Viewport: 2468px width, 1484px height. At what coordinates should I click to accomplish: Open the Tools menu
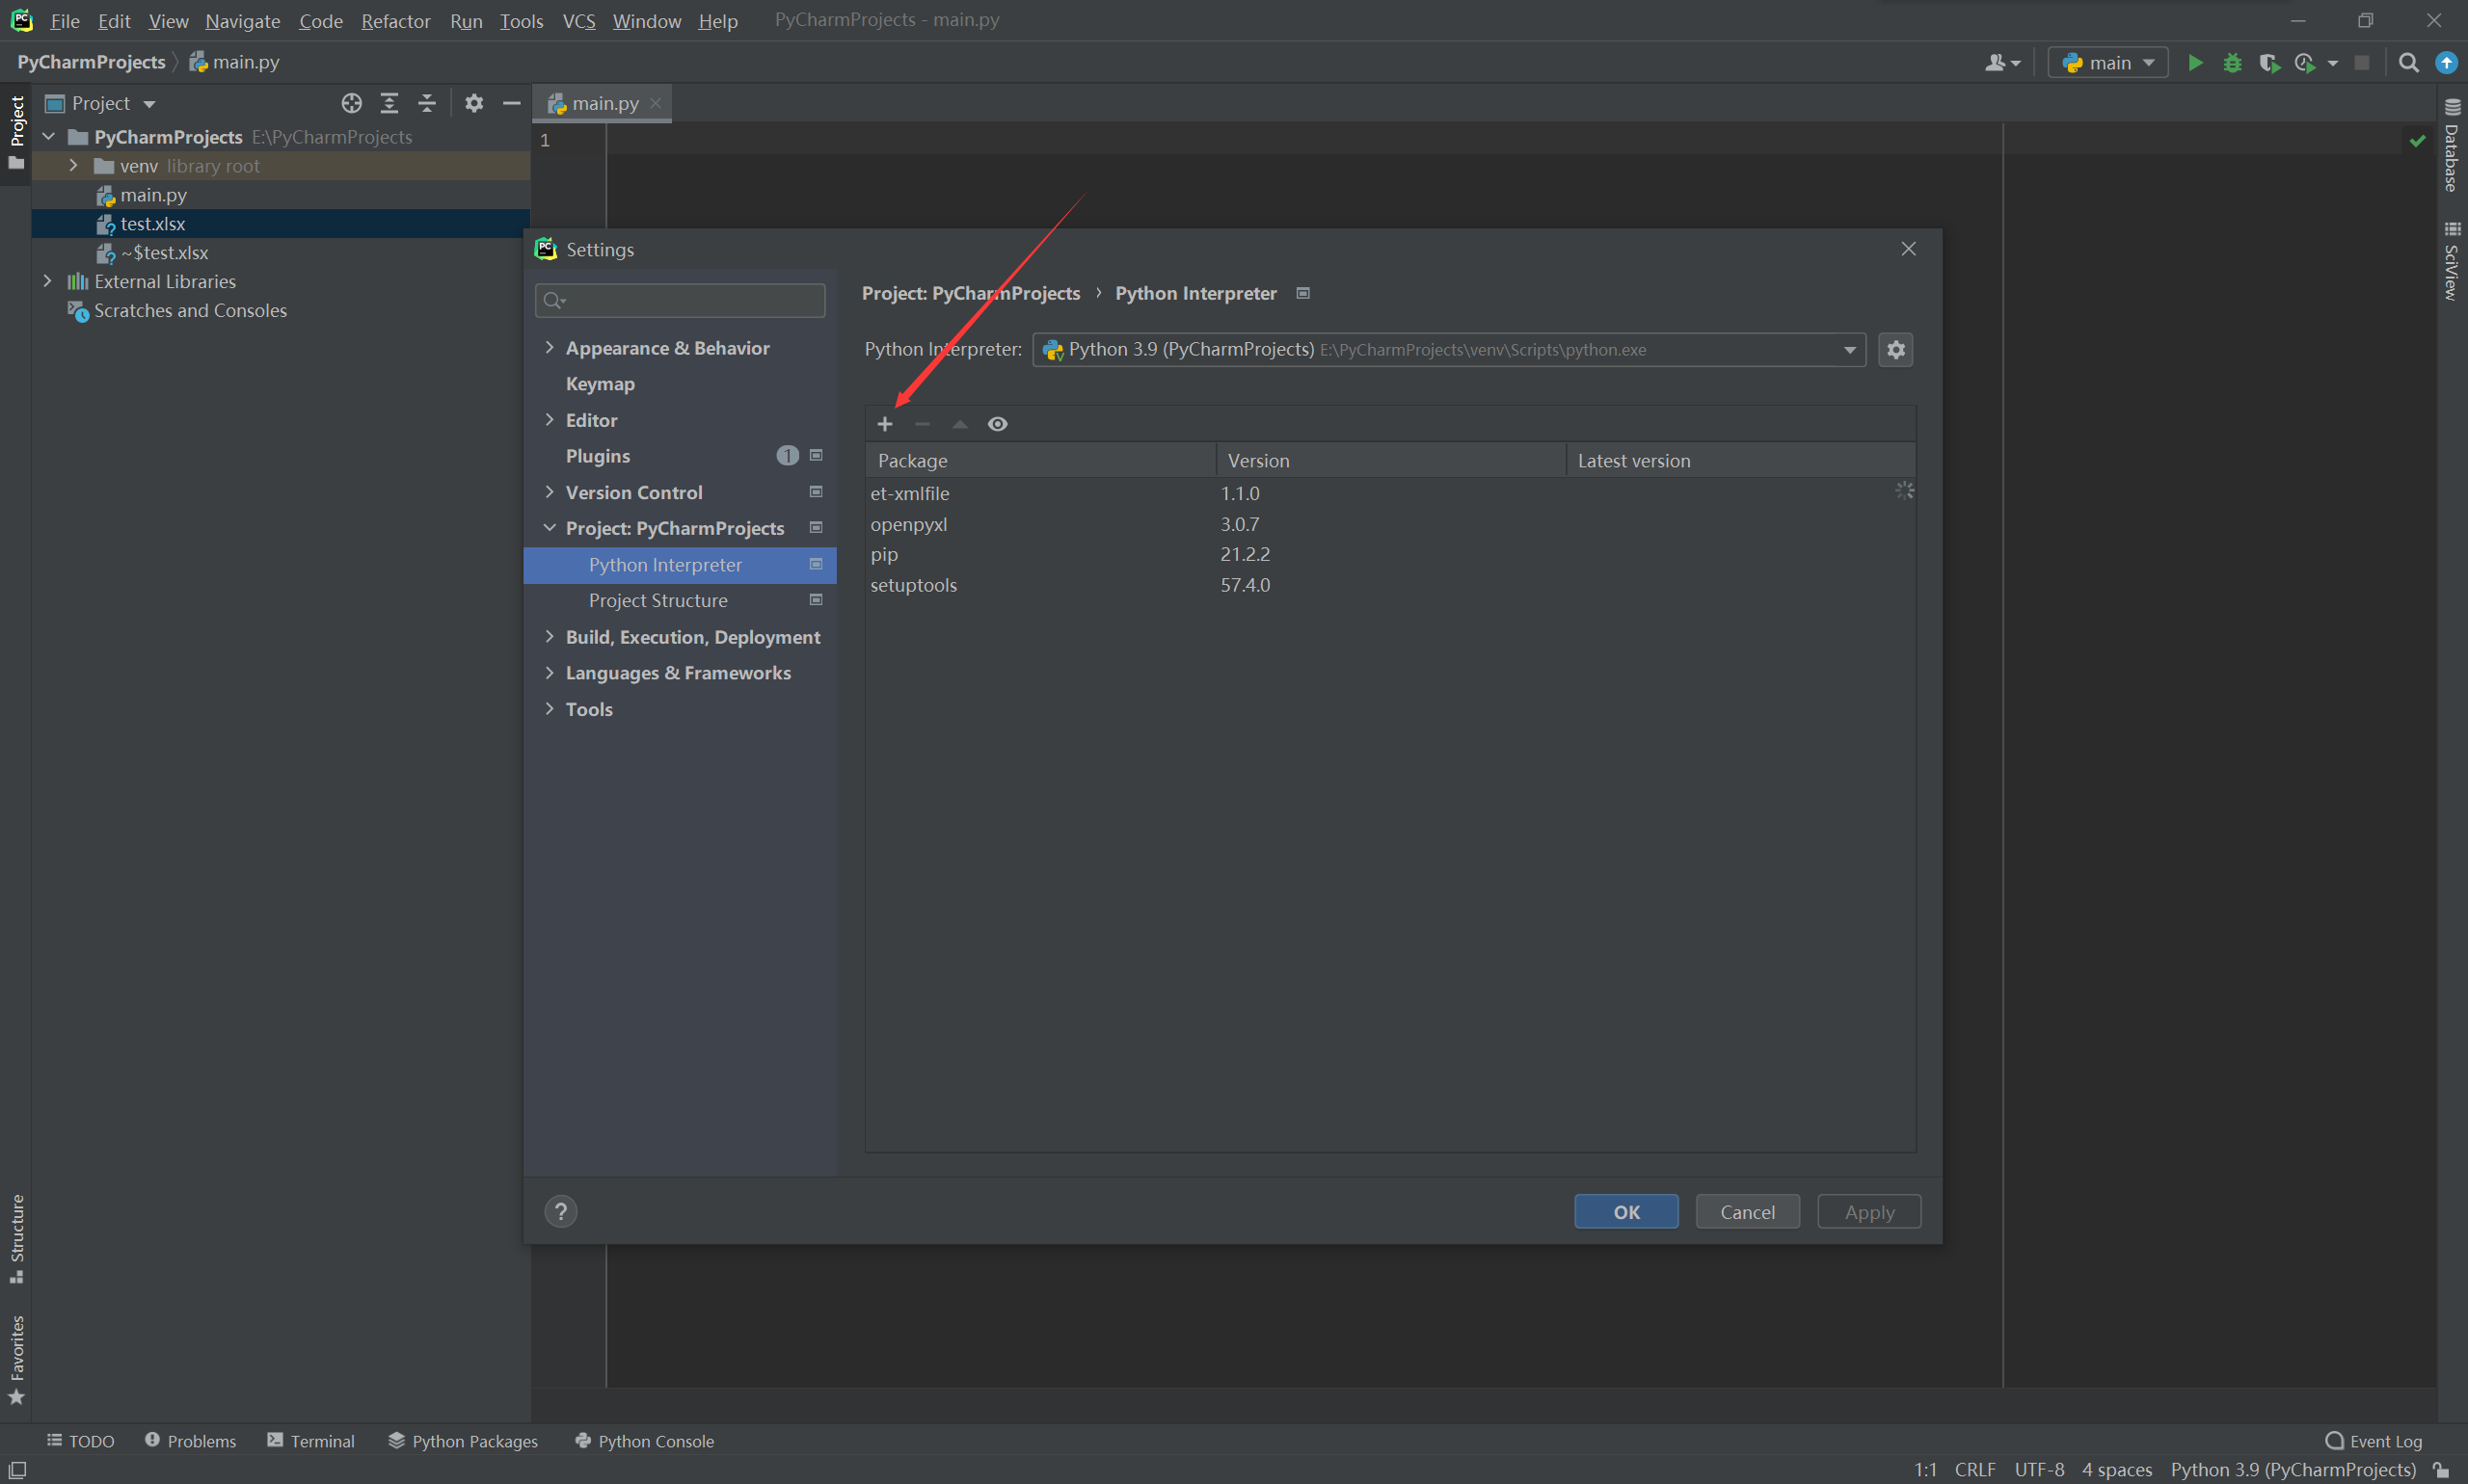522,21
